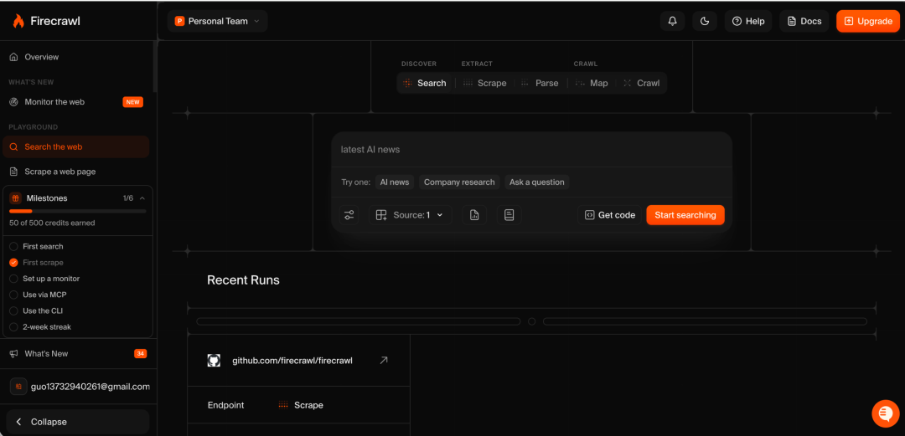This screenshot has width=905, height=436.
Task: Toggle Set up a monitor milestone
Action: point(14,279)
